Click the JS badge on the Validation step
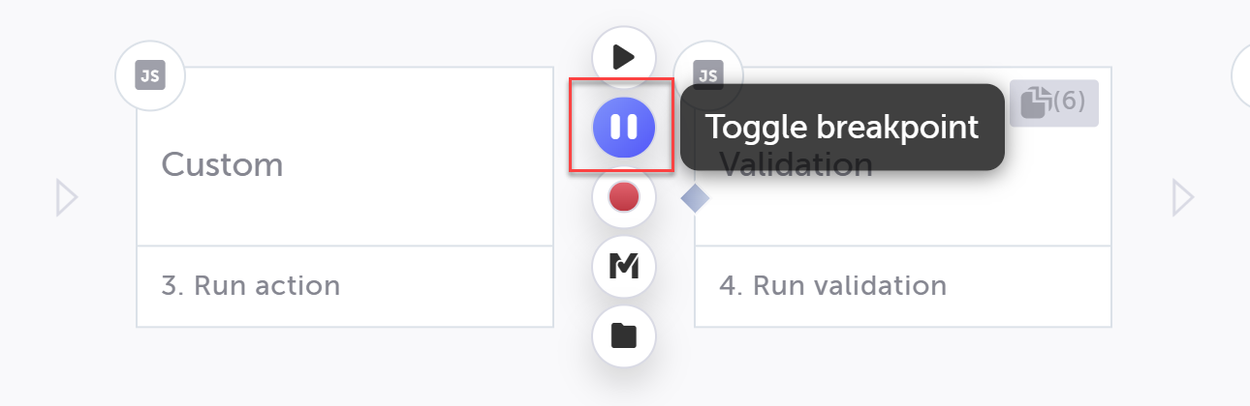The width and height of the screenshot is (1250, 406). (708, 75)
